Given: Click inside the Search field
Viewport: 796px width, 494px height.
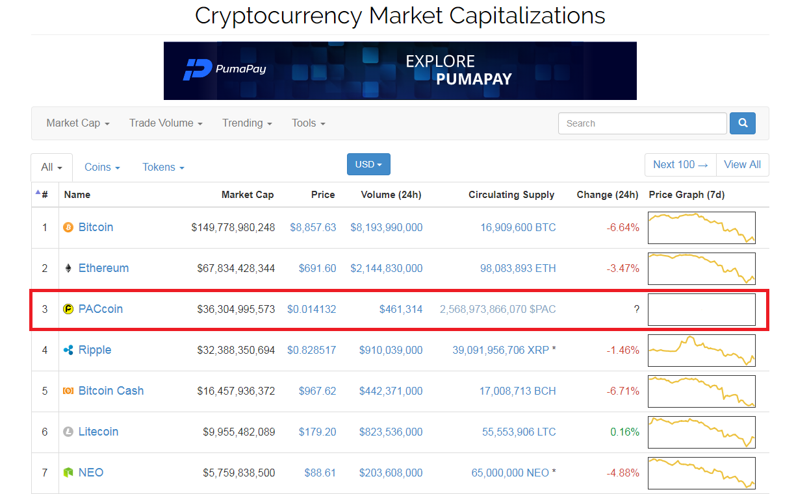Looking at the screenshot, I should pyautogui.click(x=642, y=123).
